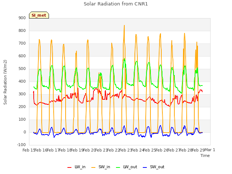The height and width of the screenshot is (174, 232).
Task: Click the Time axis title
Action: tap(205, 156)
